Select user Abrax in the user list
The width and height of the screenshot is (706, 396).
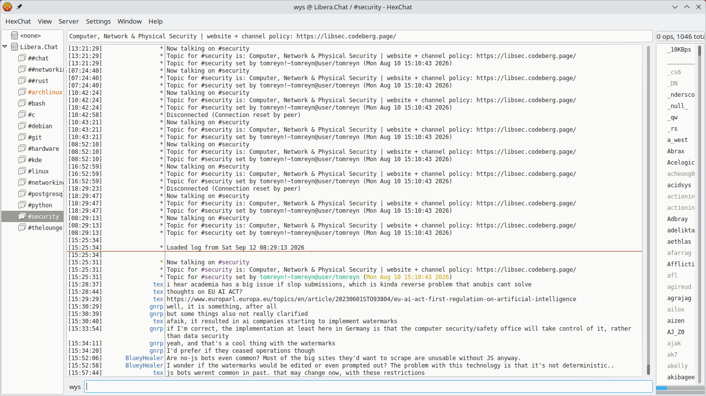(x=676, y=151)
